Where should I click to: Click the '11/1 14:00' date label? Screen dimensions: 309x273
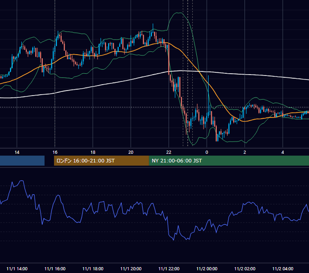pos(17,268)
